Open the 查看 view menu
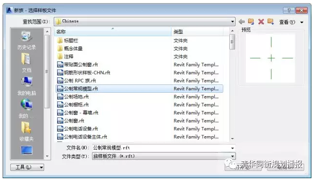The width and height of the screenshot is (317, 183). coord(291,22)
